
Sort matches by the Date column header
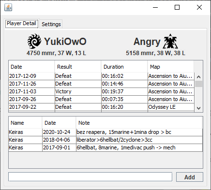pos(31,67)
